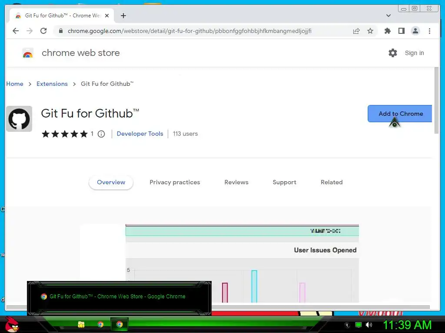Click the page vertical scrollbar

pyautogui.click(x=436, y=100)
